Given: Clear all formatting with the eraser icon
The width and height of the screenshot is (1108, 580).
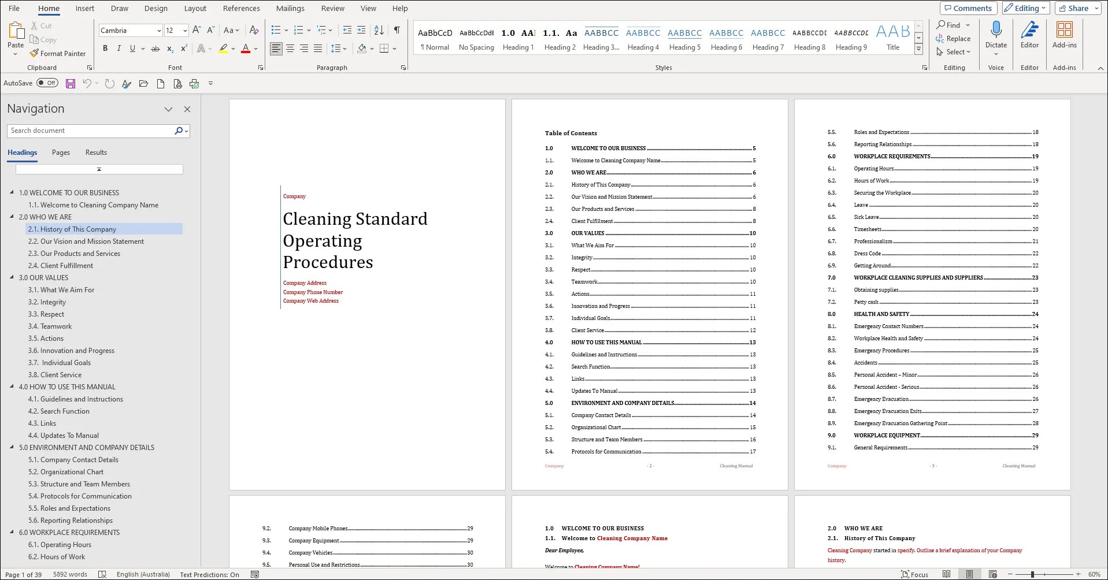Looking at the screenshot, I should pos(254,29).
